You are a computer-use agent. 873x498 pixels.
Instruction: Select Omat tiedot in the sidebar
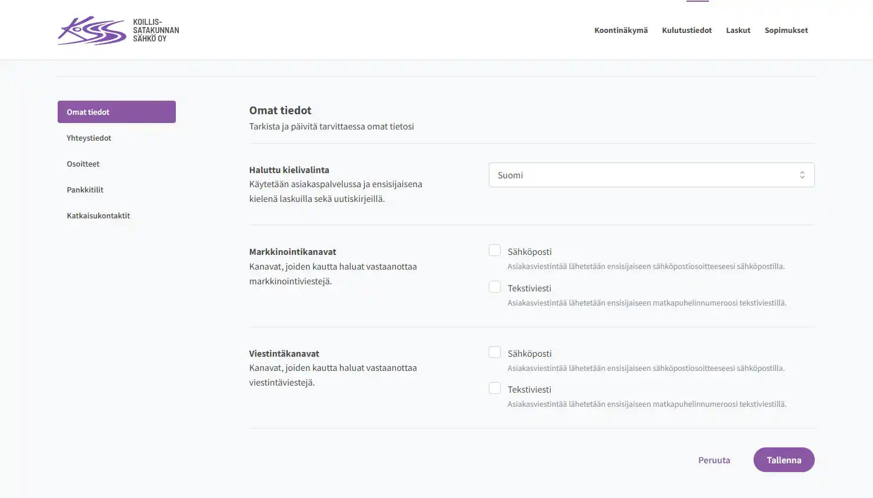tap(116, 112)
